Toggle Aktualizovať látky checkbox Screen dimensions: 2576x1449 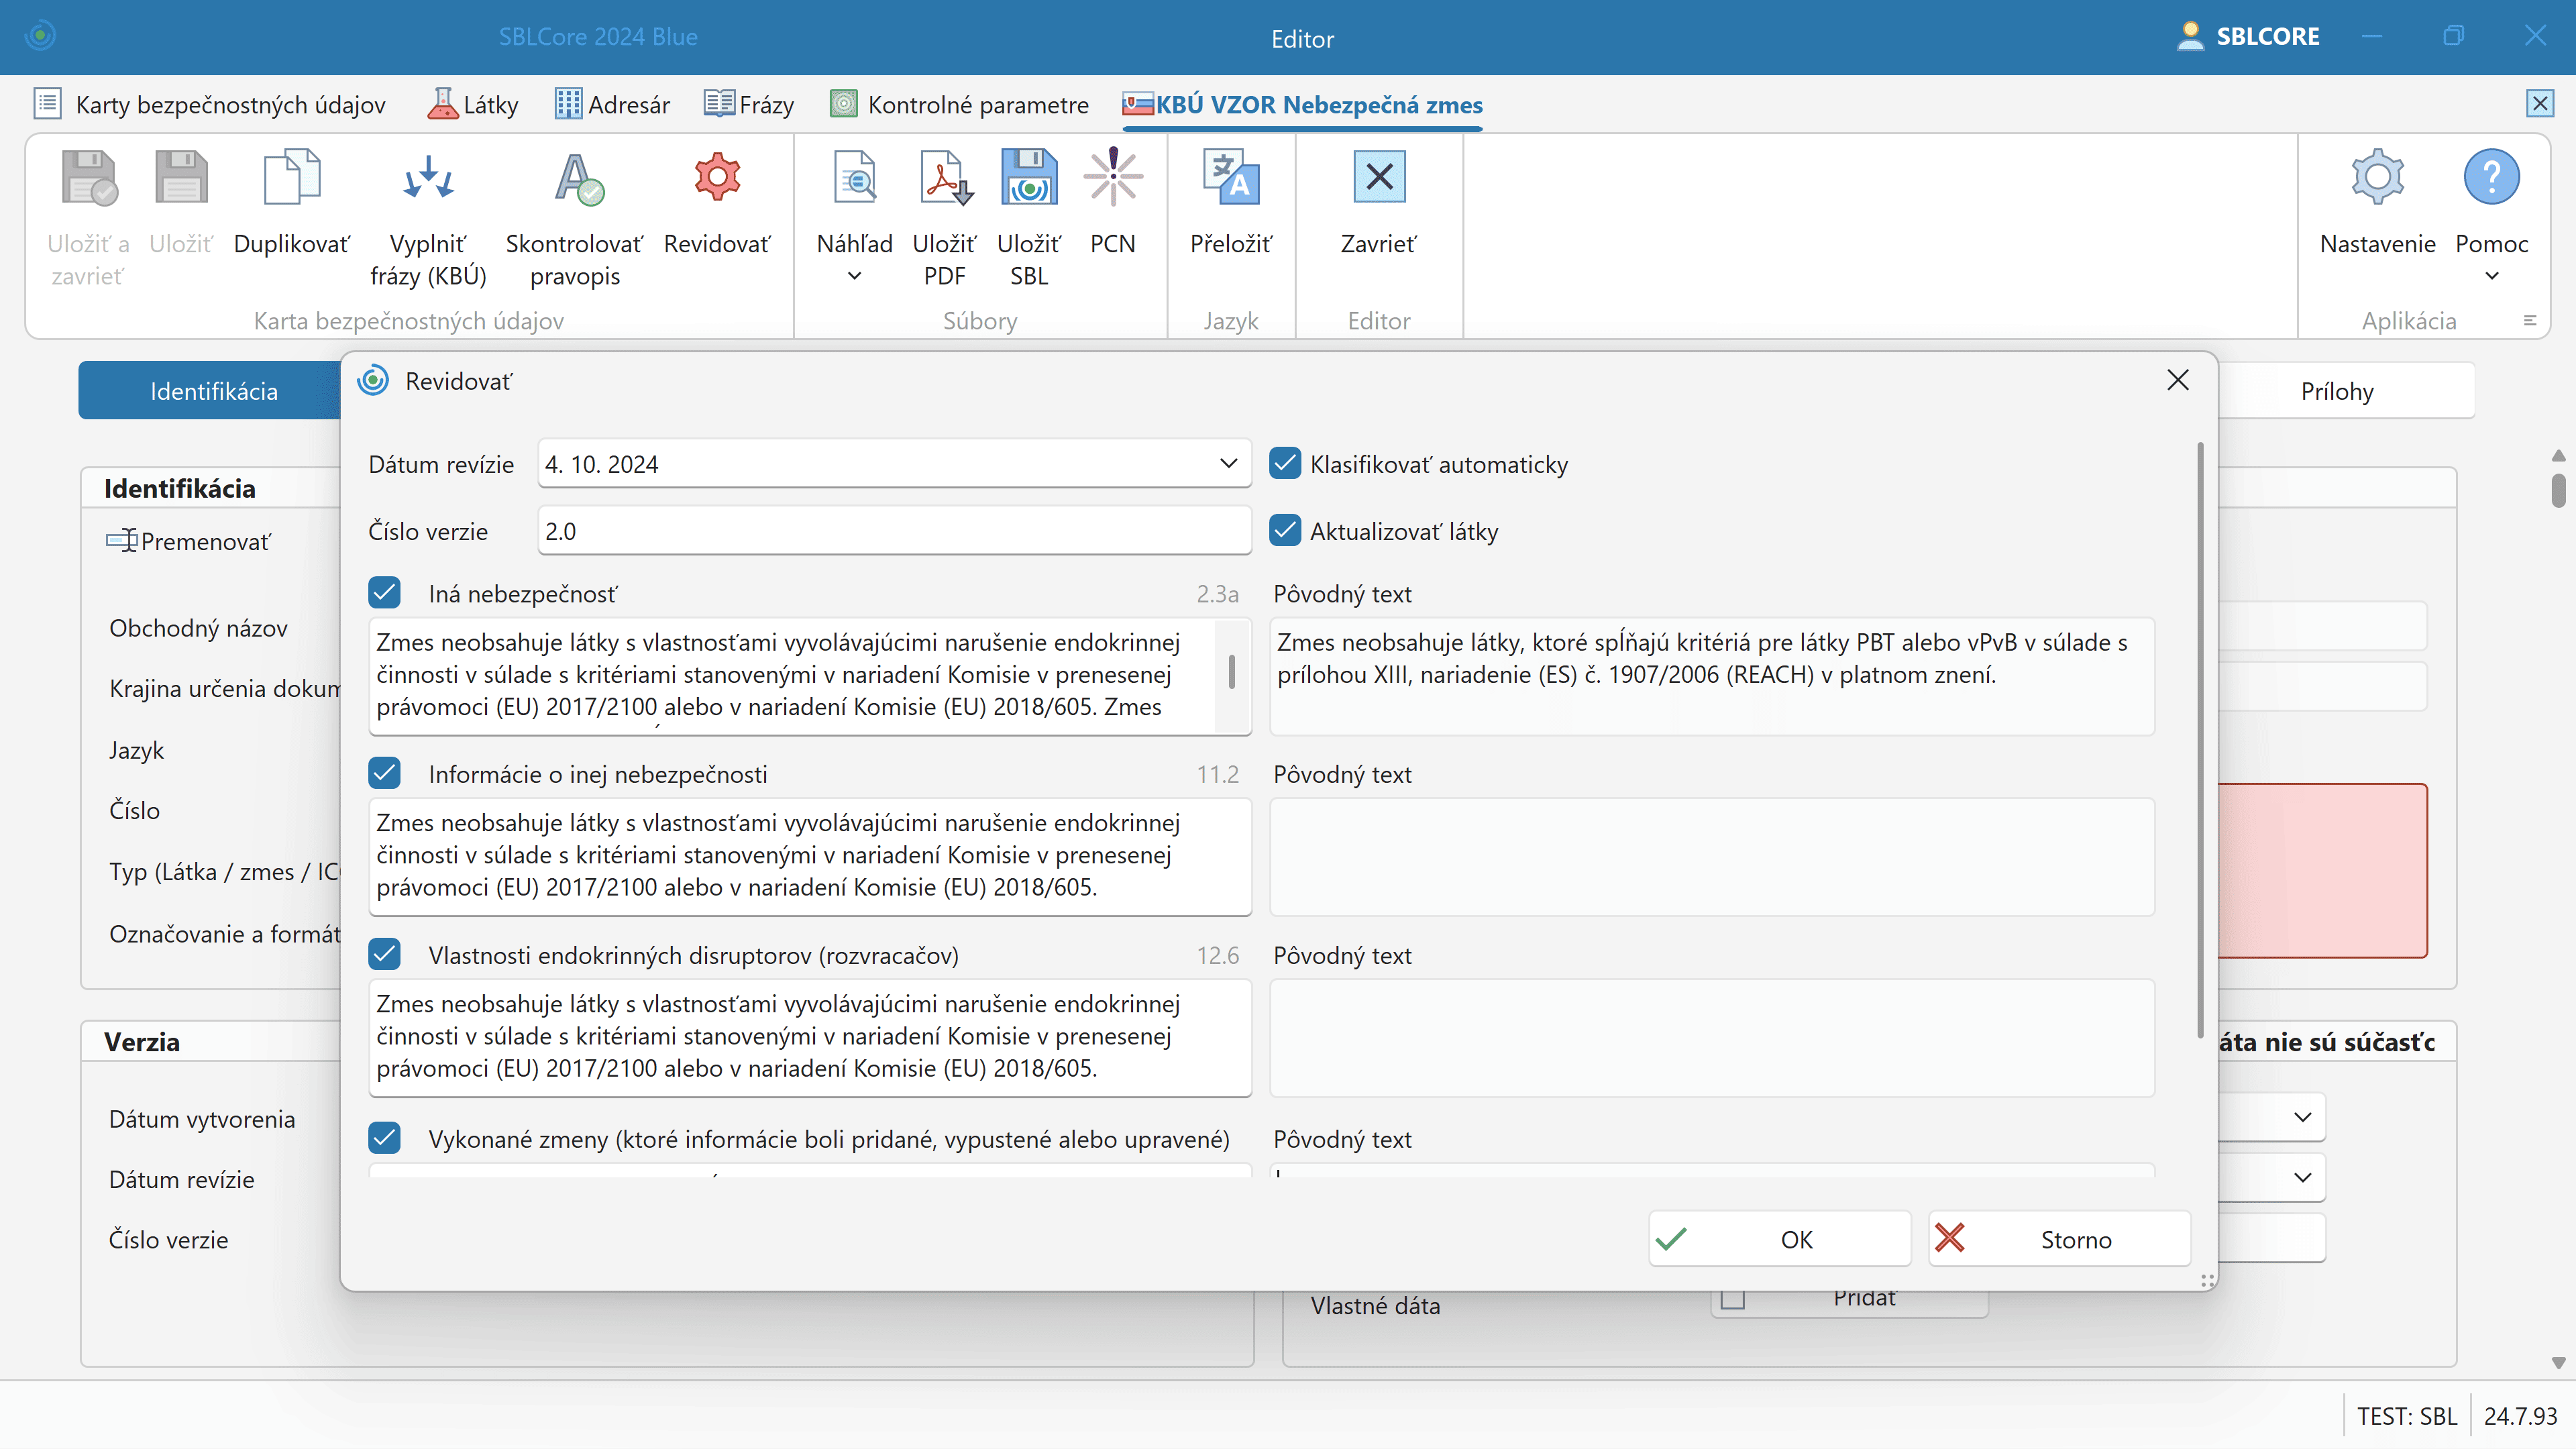tap(1285, 531)
